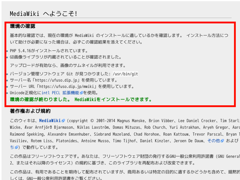240x180 pixels.
Task: Click external-link icon next to その他
Action: 222,141
